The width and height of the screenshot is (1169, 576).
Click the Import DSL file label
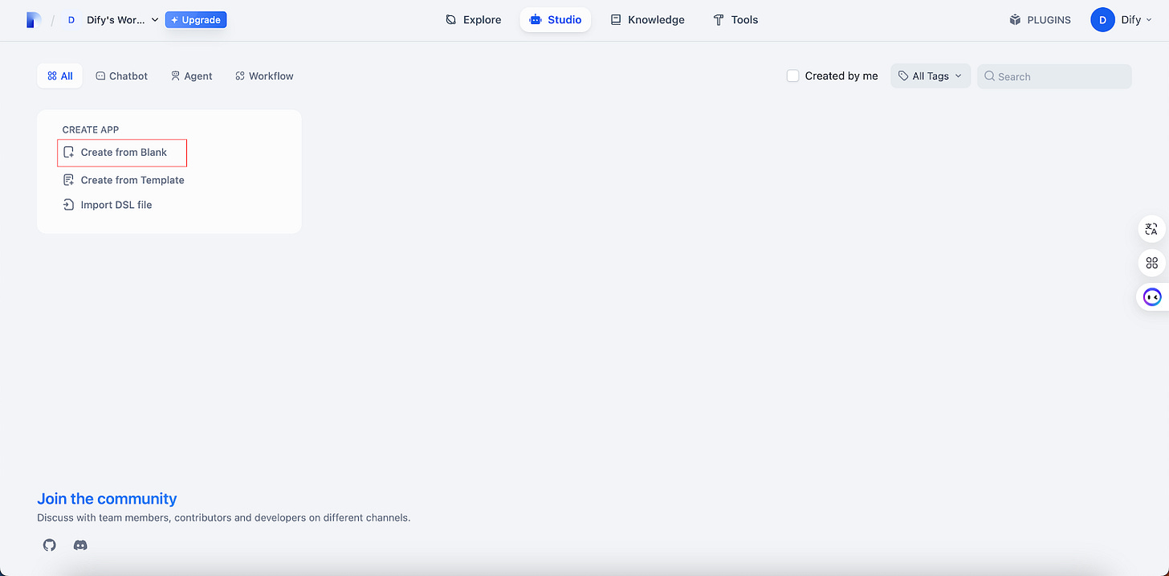116,205
